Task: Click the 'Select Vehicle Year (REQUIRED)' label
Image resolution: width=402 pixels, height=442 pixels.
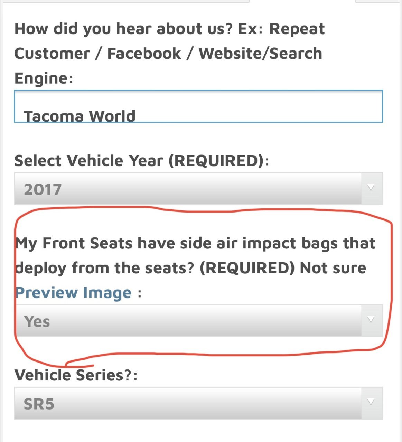Action: pyautogui.click(x=142, y=161)
